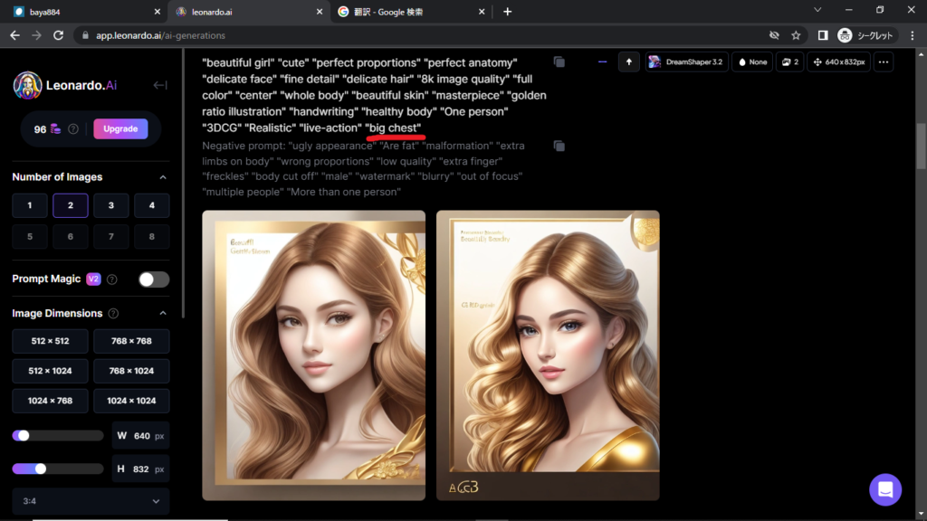Open the three-dots more options menu
Image resolution: width=927 pixels, height=521 pixels.
[883, 62]
